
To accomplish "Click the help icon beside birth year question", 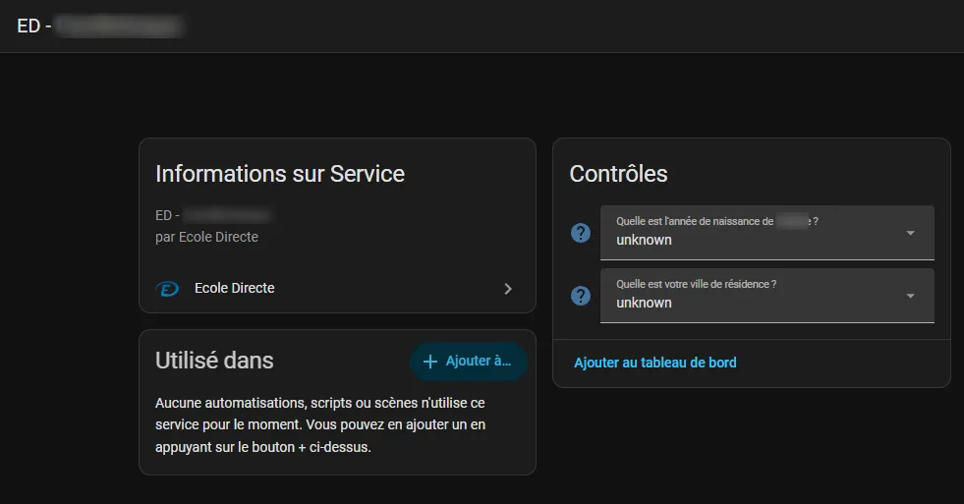I will tap(581, 233).
